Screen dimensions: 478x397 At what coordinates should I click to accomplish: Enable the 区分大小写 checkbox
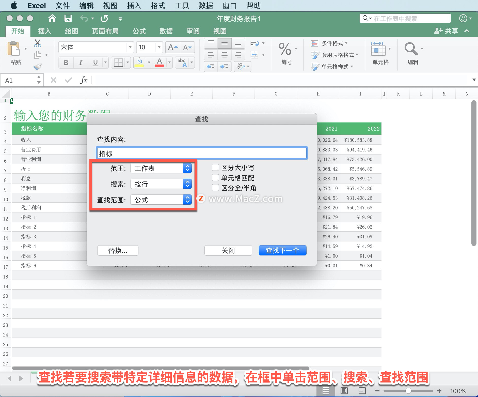point(215,167)
